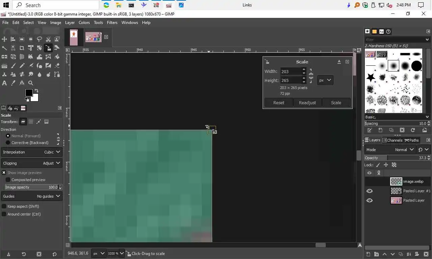Open the Windows menu
The width and height of the screenshot is (432, 259).
pos(130,23)
